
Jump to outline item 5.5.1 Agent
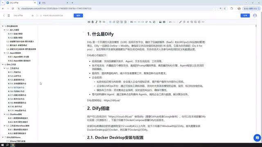pos(18,57)
